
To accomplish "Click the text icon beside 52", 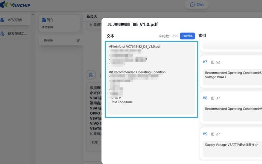I will [212, 62].
